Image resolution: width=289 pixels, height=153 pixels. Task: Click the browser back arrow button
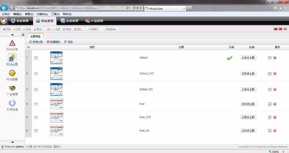tap(4, 8)
